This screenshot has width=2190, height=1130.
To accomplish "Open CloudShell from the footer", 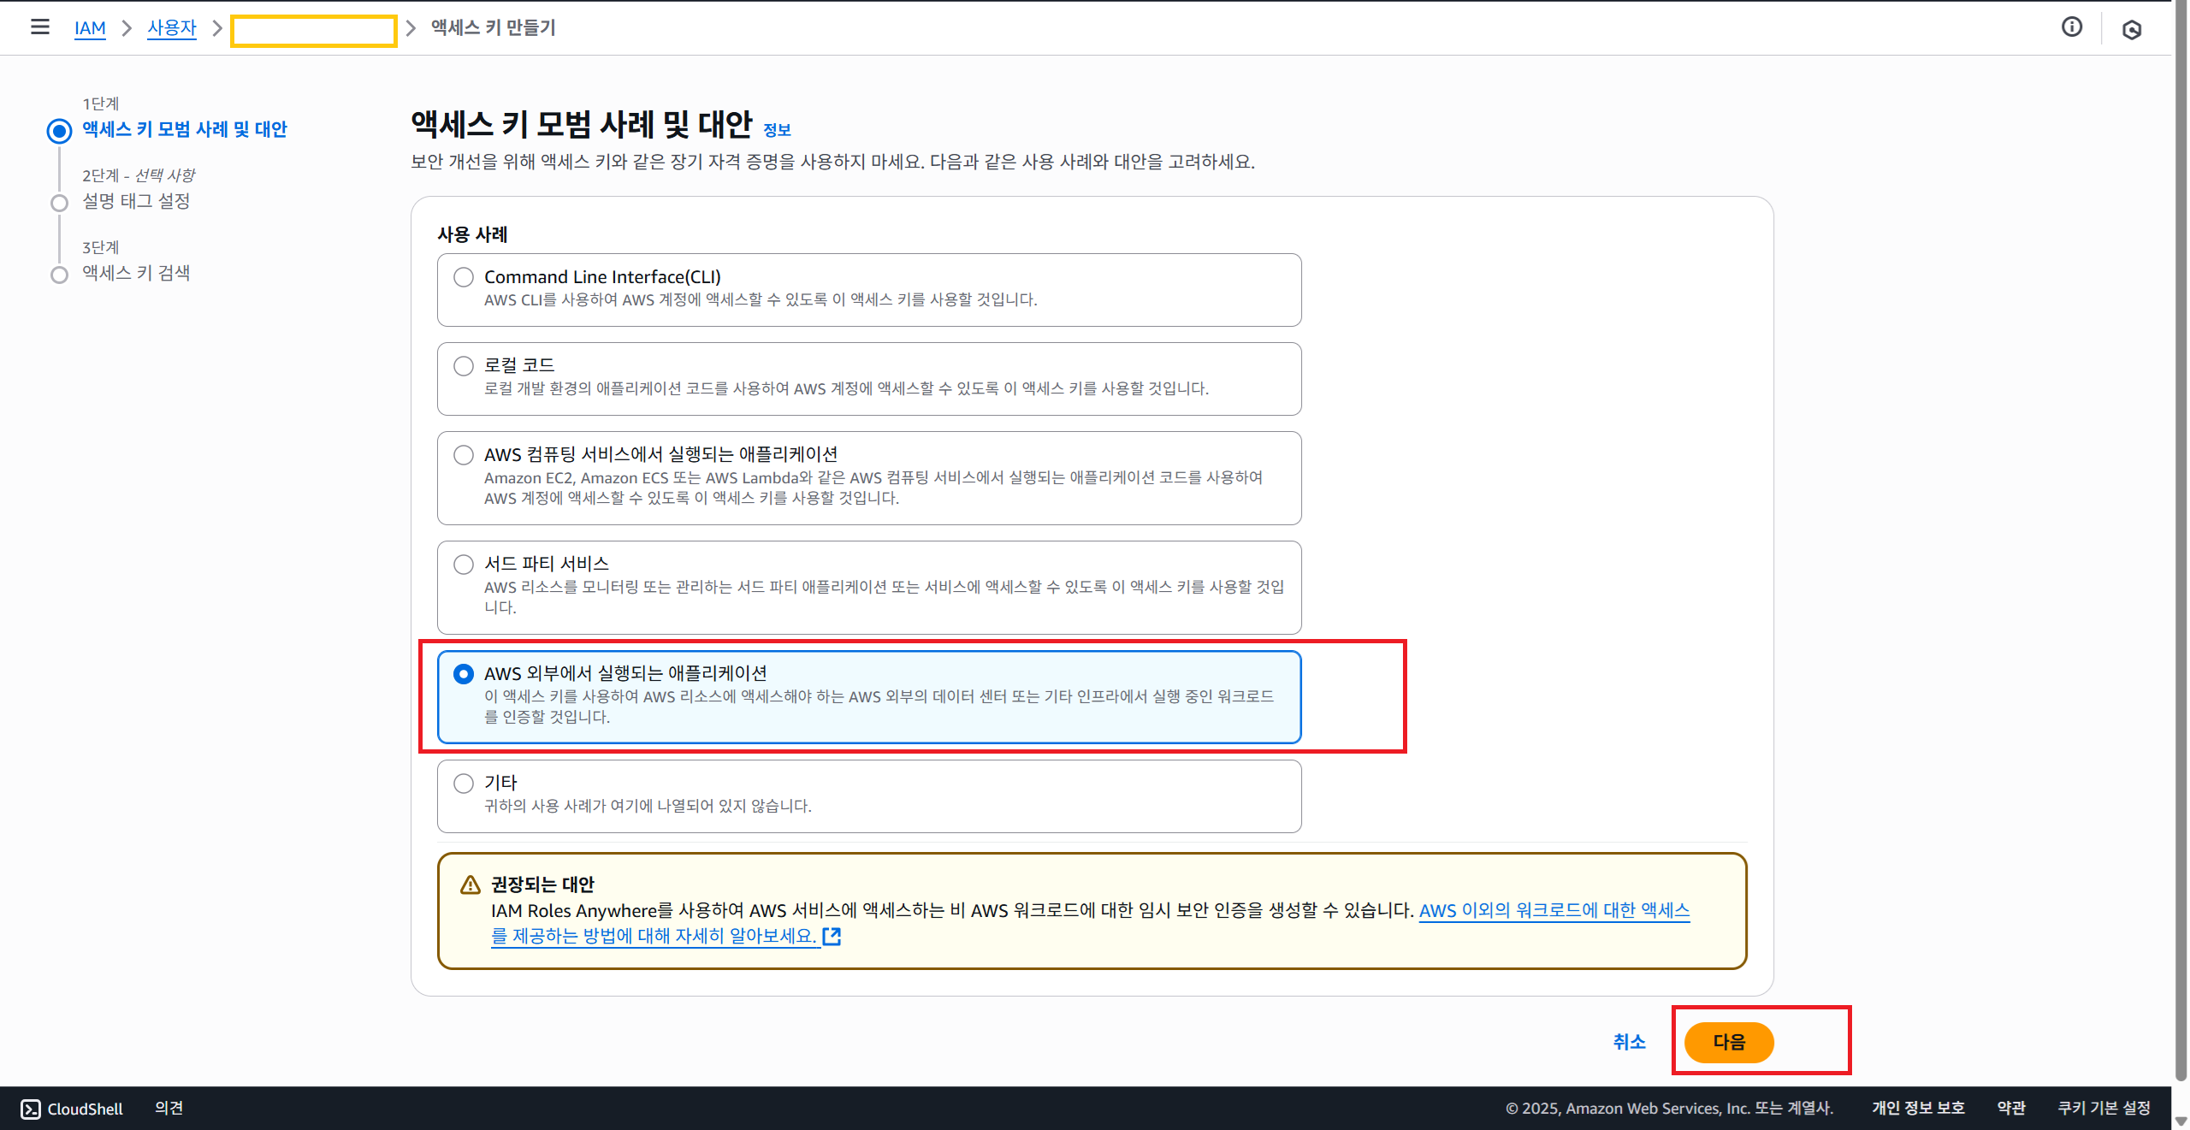I will click(72, 1109).
